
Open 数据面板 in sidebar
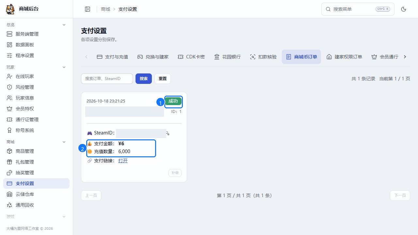pos(36,45)
